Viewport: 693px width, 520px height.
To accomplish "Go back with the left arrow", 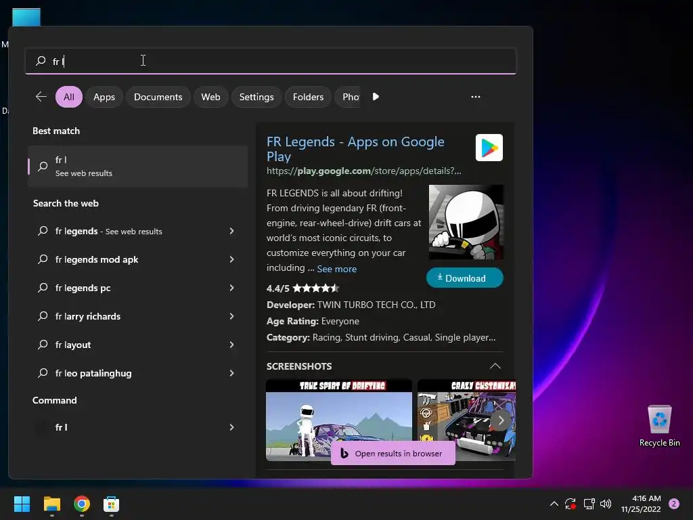I will [x=41, y=96].
